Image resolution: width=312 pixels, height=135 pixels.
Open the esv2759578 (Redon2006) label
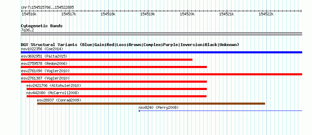pyautogui.click(x=44, y=63)
